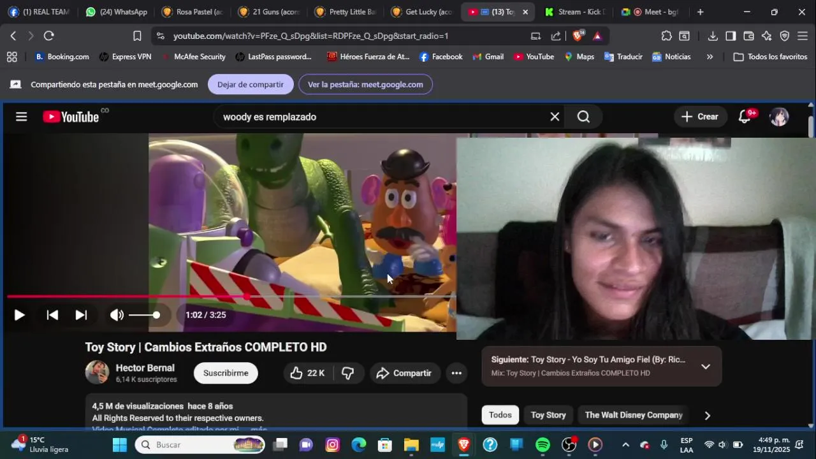Open Brave VPN shield icon
The image size is (816, 459).
[x=785, y=36]
